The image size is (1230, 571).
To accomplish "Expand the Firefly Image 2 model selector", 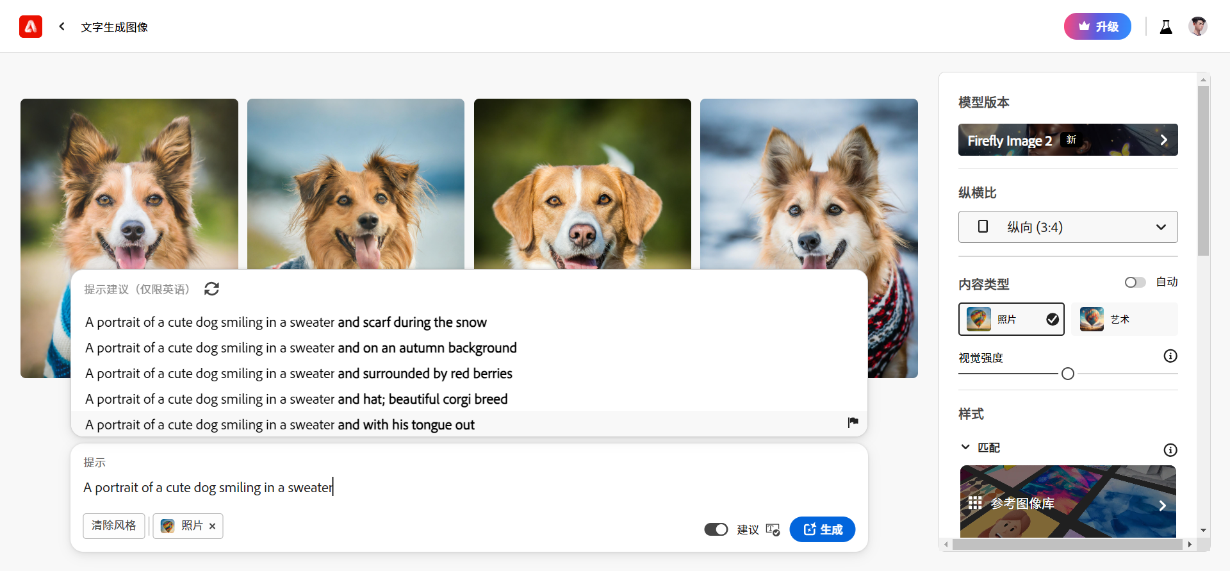I will (x=1067, y=140).
